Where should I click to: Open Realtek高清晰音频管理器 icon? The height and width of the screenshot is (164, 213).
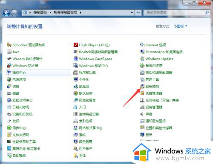coord(76,52)
